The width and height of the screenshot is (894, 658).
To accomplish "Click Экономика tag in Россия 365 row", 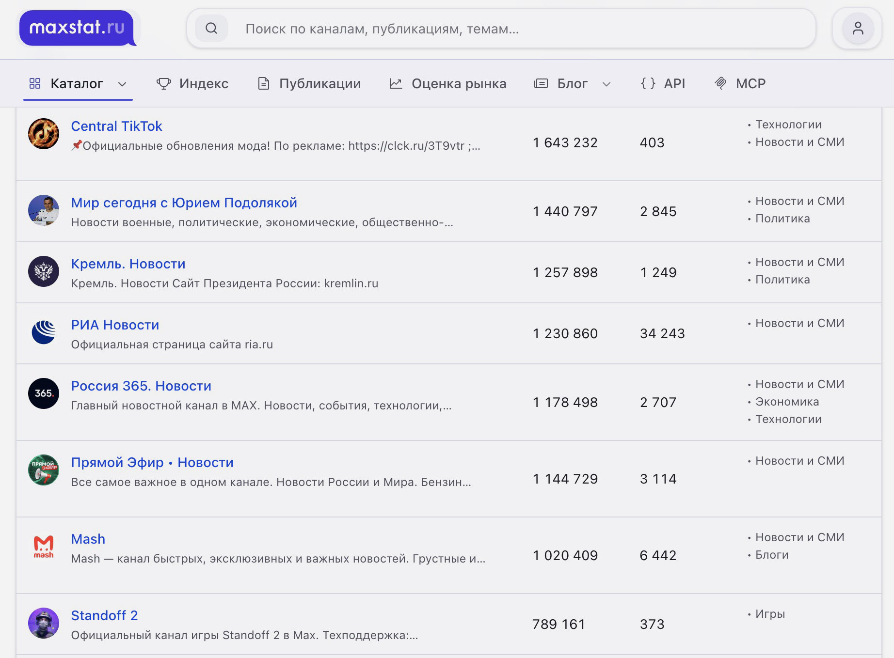I will pyautogui.click(x=787, y=402).
